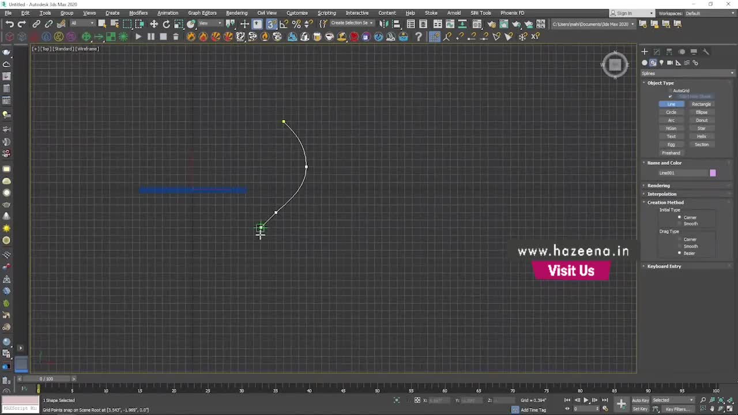Select Drag Type Corner radio button
Viewport: 738px width, 415px height.
(x=679, y=239)
